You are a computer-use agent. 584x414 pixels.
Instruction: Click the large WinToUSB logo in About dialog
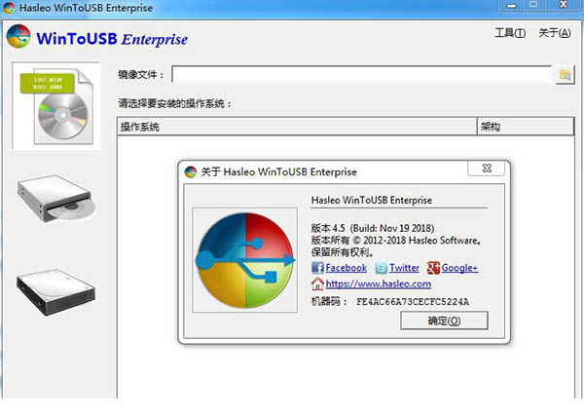[245, 260]
